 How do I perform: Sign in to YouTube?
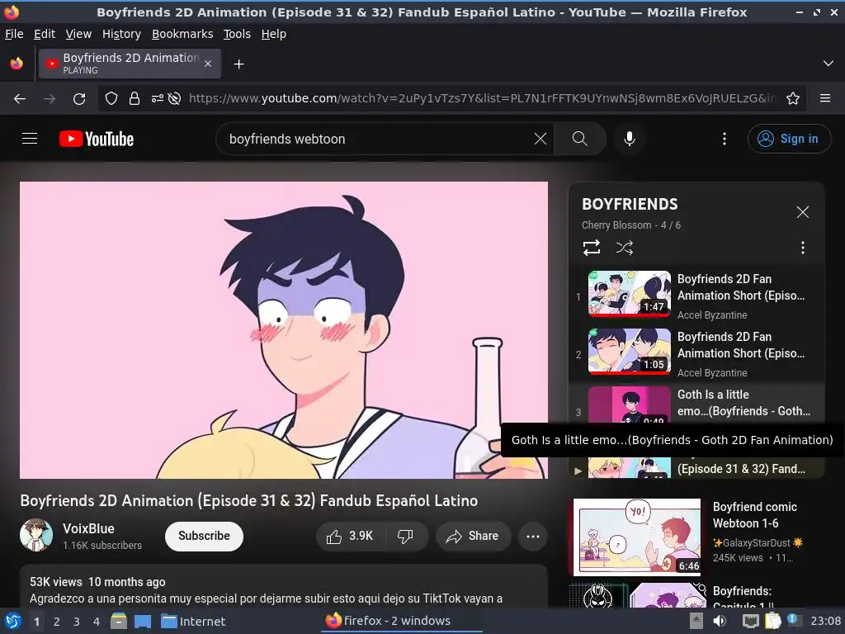click(x=789, y=139)
